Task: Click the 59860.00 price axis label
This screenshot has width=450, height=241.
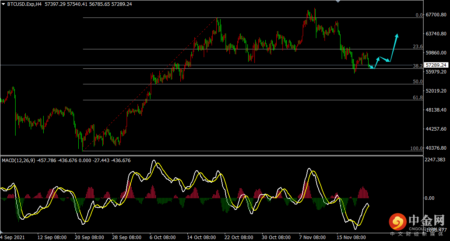Action: (436, 52)
